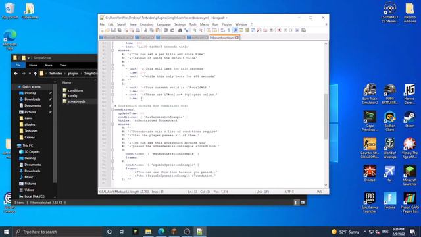Select Local Disk (C:) in Explorer sidebar
421x237 pixels.
34,196
